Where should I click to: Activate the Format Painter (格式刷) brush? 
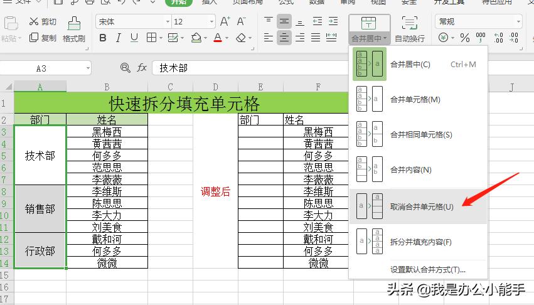(x=74, y=23)
